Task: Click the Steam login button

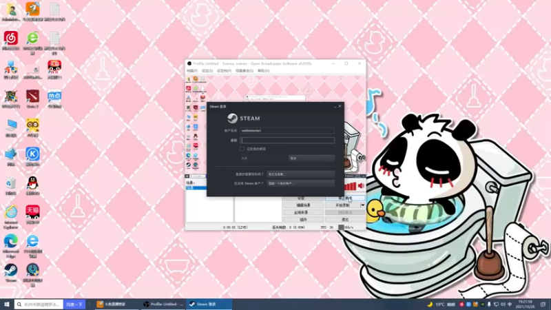Action: pyautogui.click(x=264, y=158)
